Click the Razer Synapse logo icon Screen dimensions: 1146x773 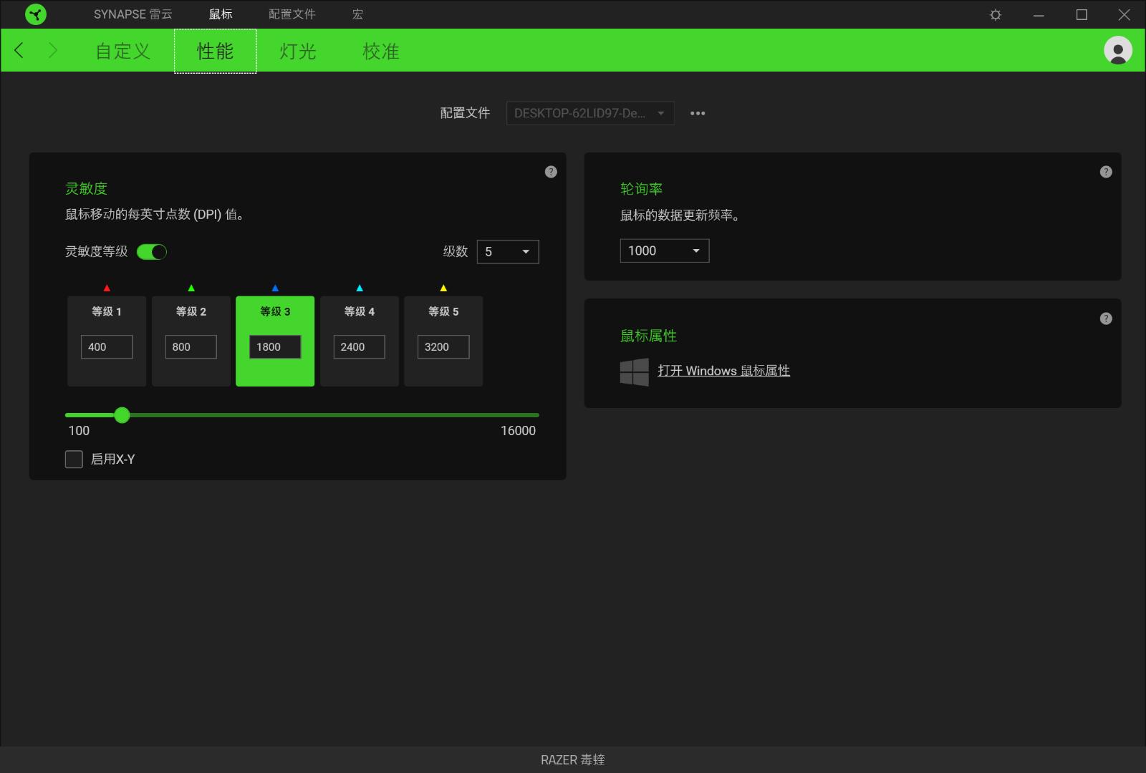(x=35, y=14)
